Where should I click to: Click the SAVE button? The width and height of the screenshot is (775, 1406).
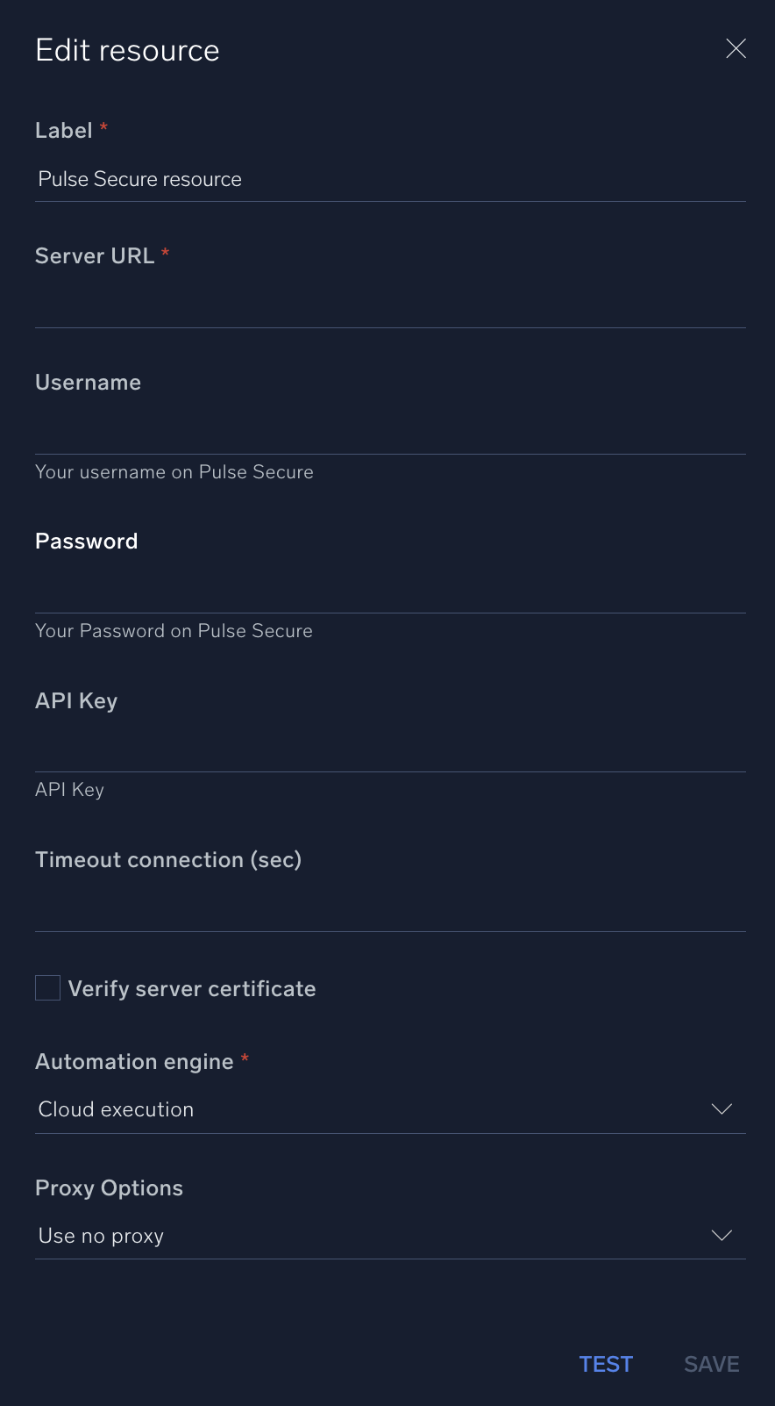pos(711,1364)
